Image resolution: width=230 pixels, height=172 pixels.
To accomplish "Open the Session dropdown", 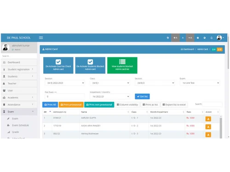I will pyautogui.click(x=65, y=83).
